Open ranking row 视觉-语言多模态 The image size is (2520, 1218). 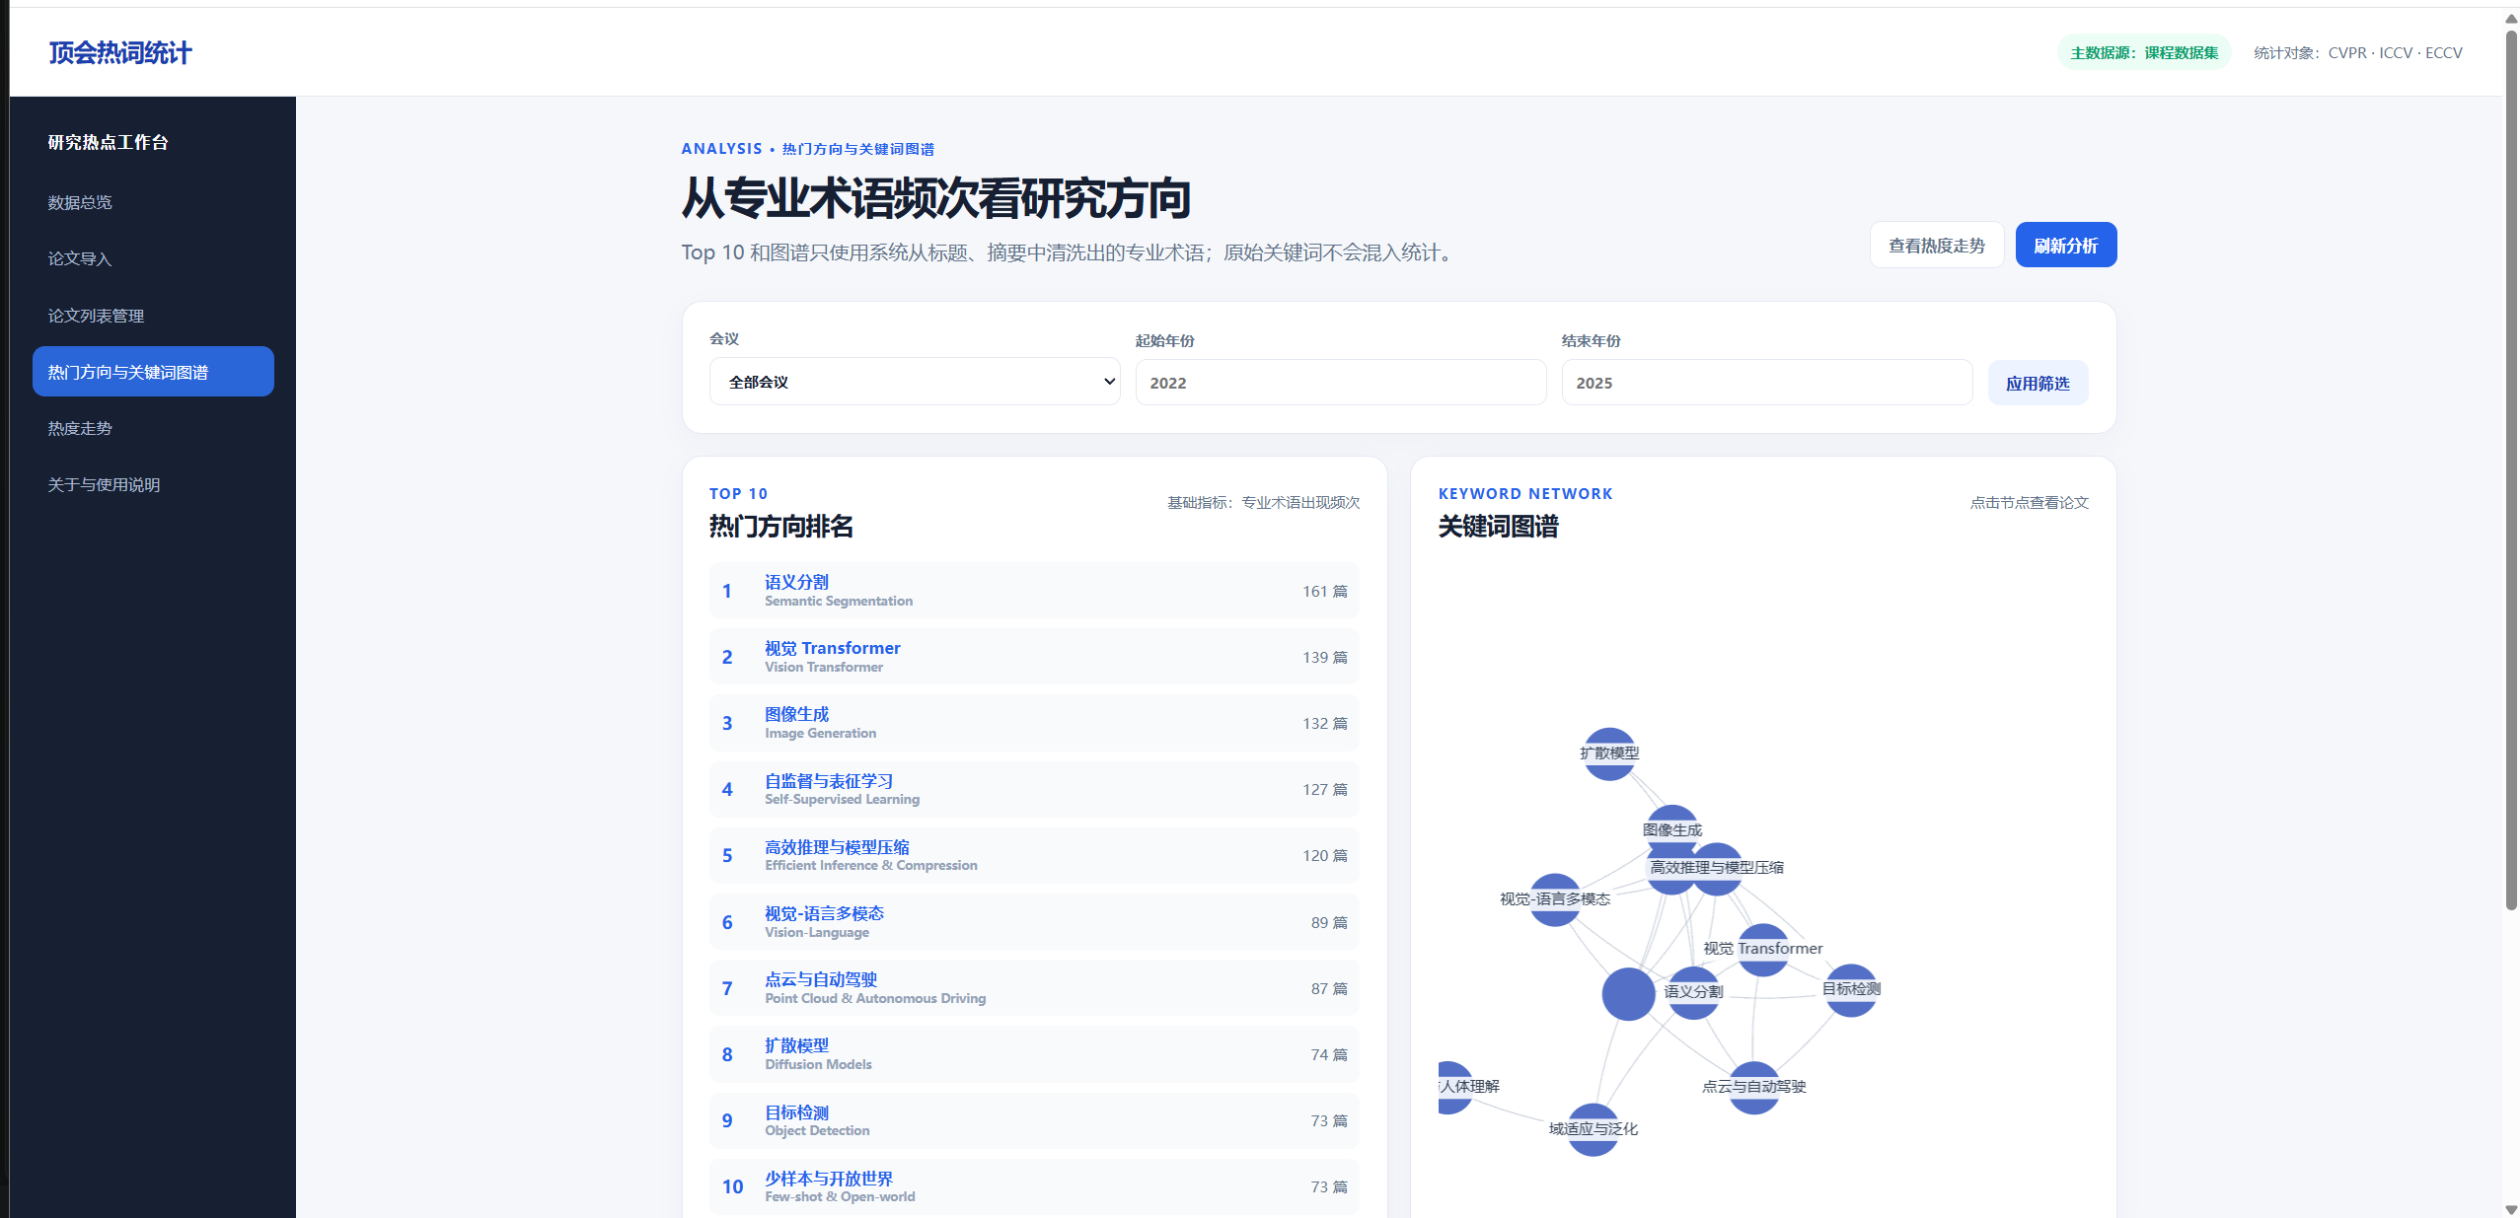click(1033, 922)
